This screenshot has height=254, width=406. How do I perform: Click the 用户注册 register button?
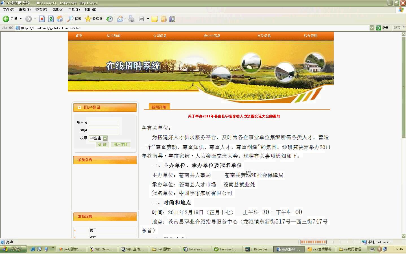click(x=120, y=144)
